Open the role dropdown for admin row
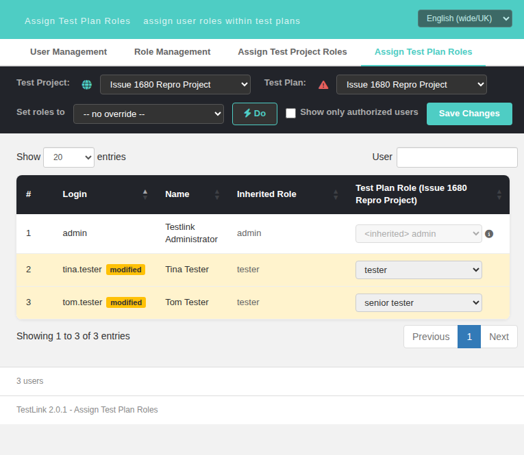The height and width of the screenshot is (455, 524). [419, 234]
